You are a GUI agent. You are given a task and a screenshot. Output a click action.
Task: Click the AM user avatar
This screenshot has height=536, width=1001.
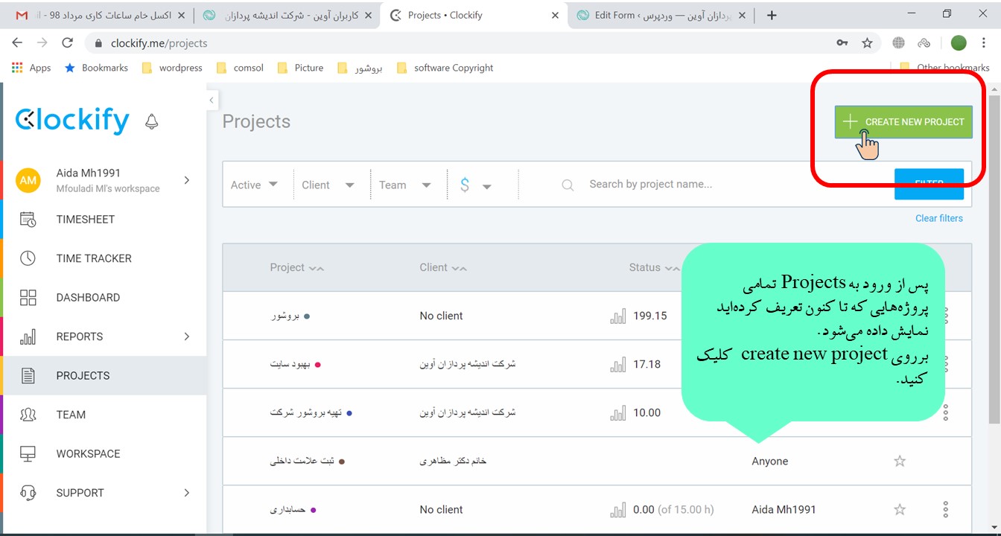point(28,180)
